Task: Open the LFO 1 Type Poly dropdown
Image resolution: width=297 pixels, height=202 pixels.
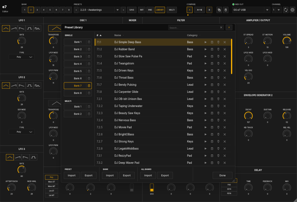Action: click(x=22, y=57)
